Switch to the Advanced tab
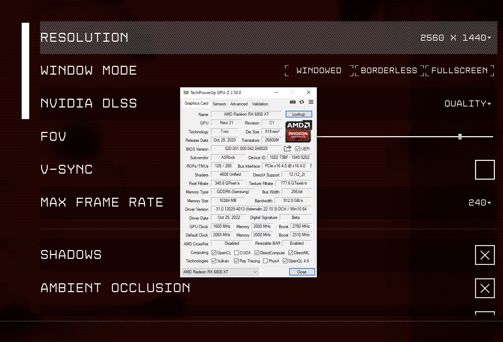This screenshot has width=503, height=342. click(x=239, y=104)
